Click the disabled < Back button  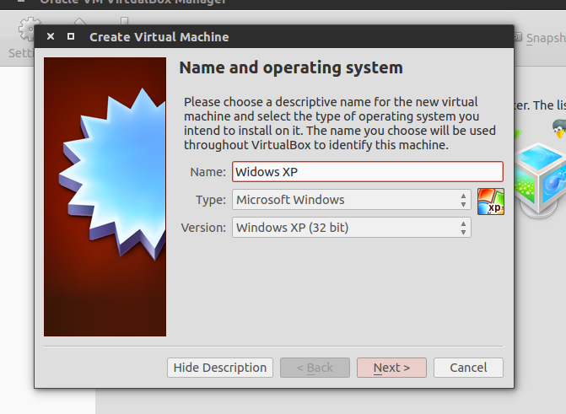(315, 368)
